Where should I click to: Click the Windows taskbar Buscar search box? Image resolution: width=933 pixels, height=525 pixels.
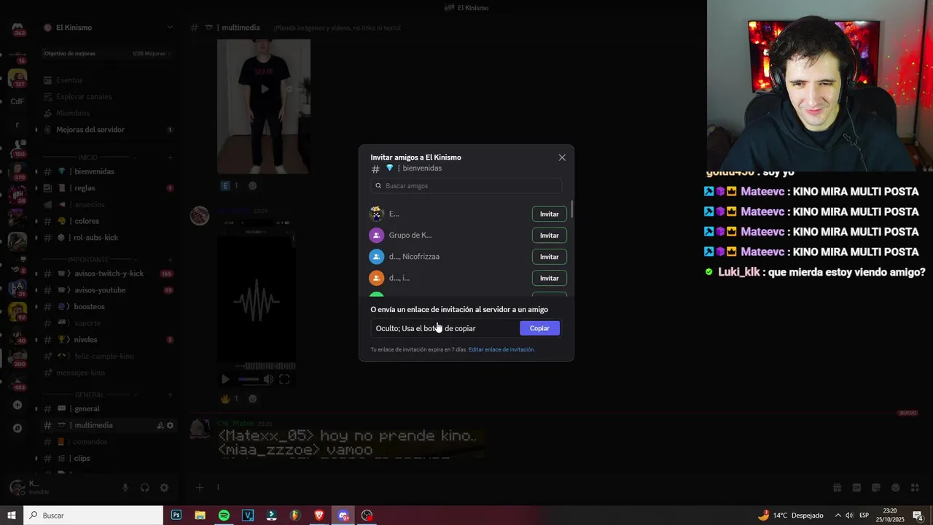93,516
